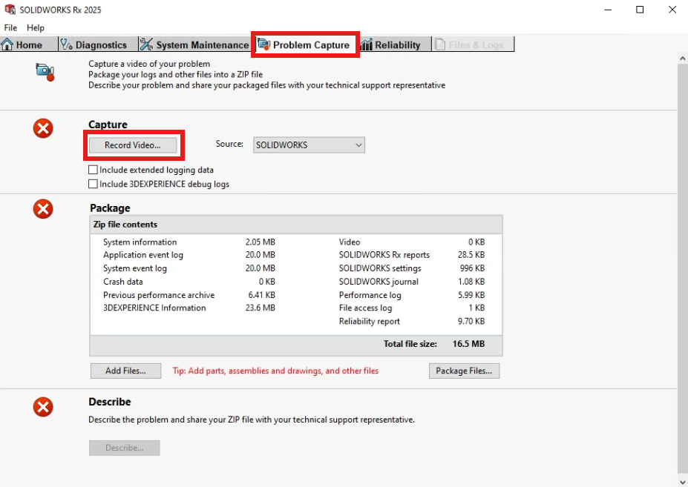Viewport: 688px width, 487px height.
Task: Click the Reliability report entry
Action: tap(370, 321)
